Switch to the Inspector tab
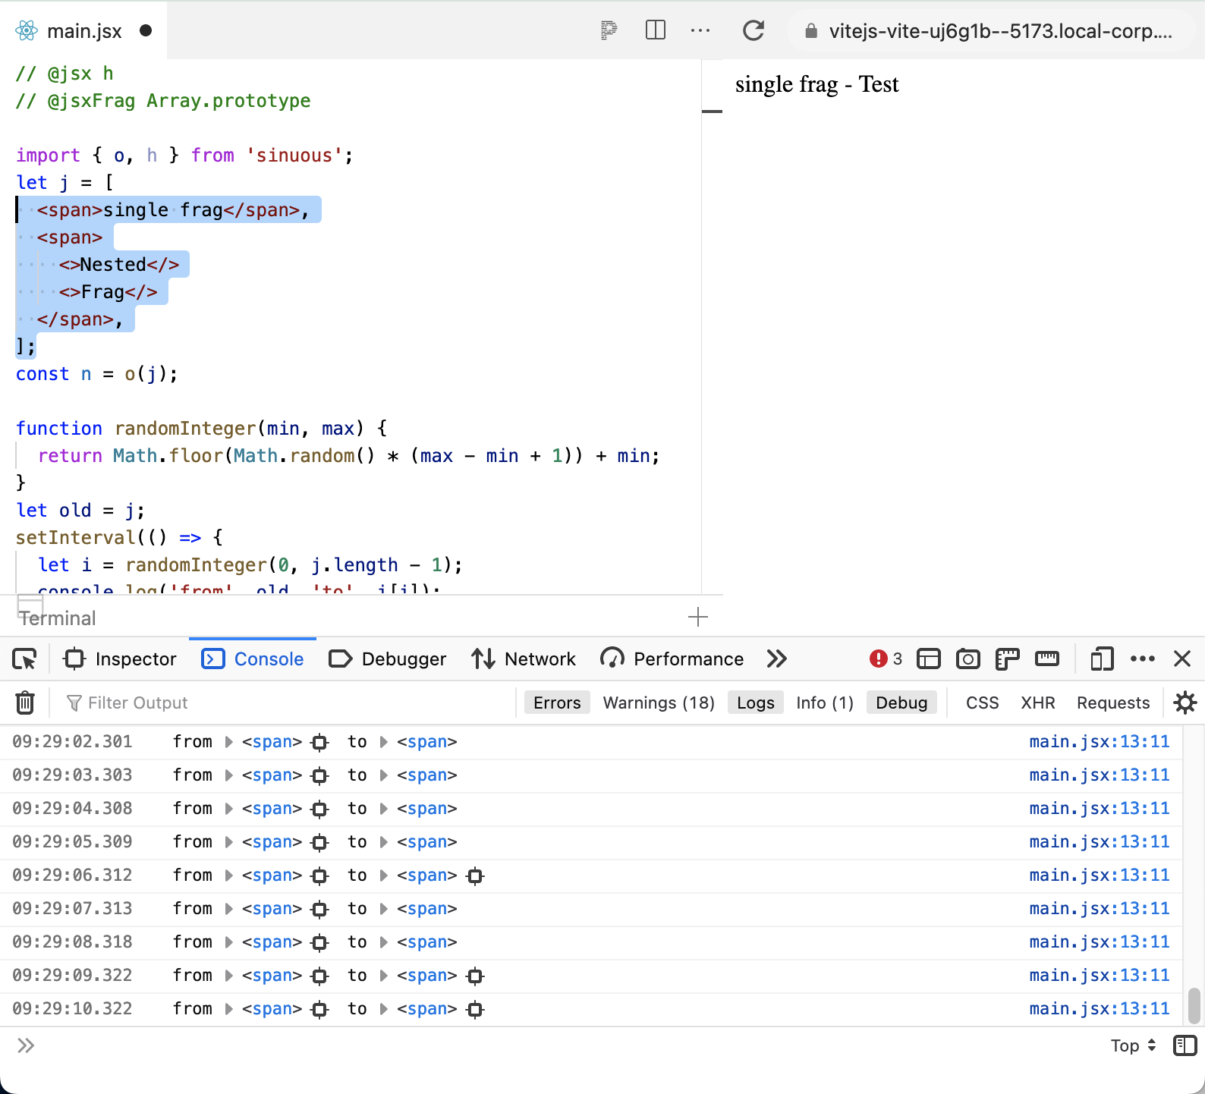This screenshot has width=1205, height=1094. pos(121,659)
